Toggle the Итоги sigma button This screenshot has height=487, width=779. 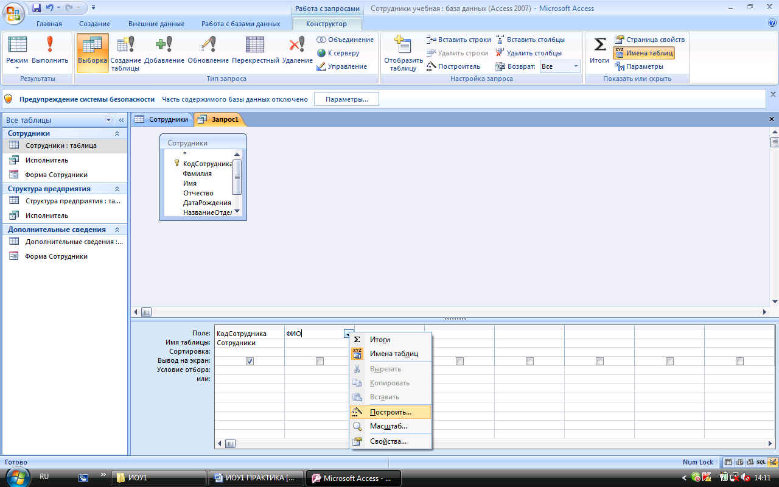[599, 51]
